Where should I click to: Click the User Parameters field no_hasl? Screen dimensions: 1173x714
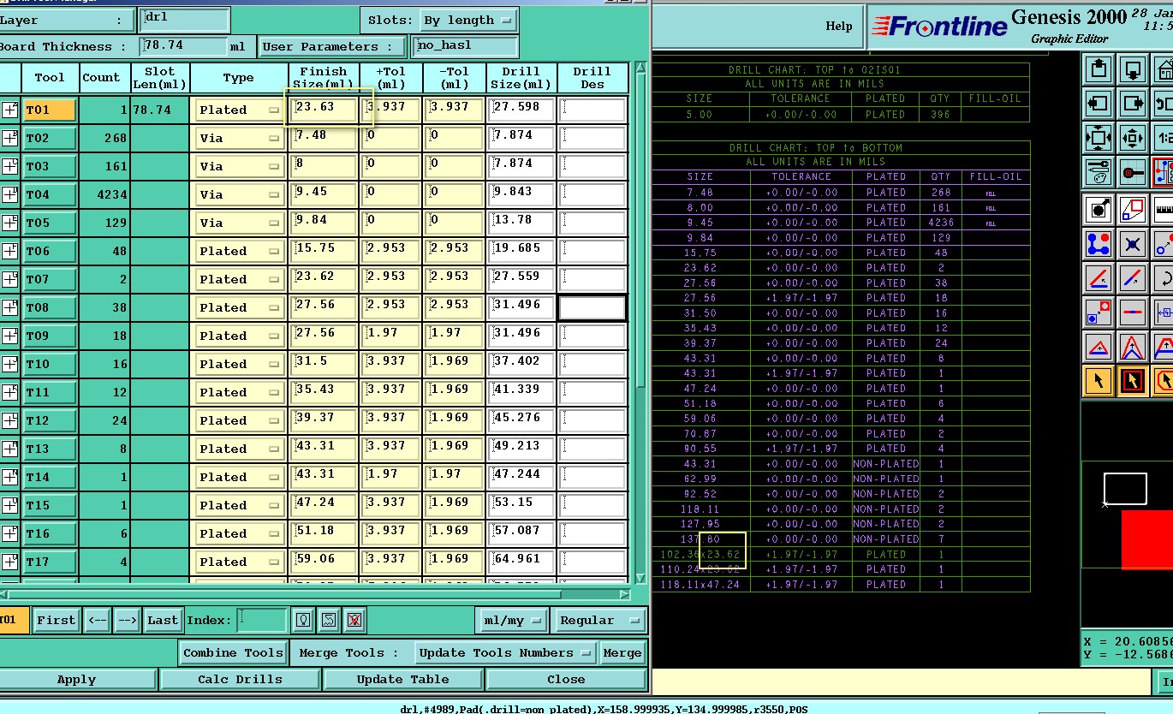coord(465,46)
